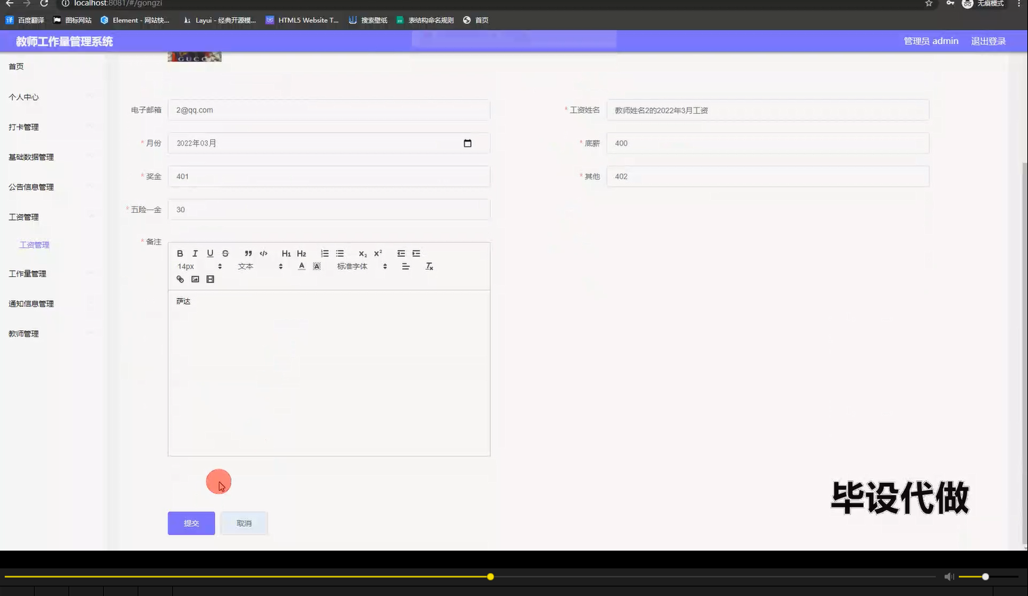The image size is (1028, 596).
Task: Open HTML5 Website bookmark
Action: [x=302, y=20]
